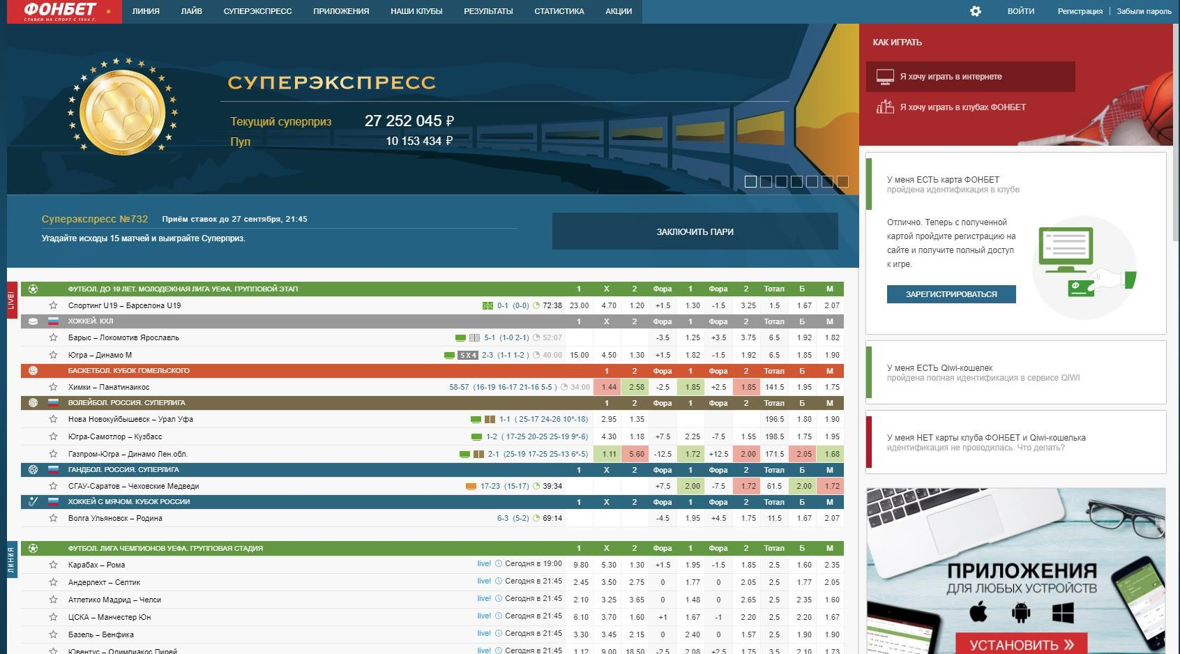Open green video broadcast icon for Барыс – Локомотив
Screen dimensions: 1180x654
460,337
